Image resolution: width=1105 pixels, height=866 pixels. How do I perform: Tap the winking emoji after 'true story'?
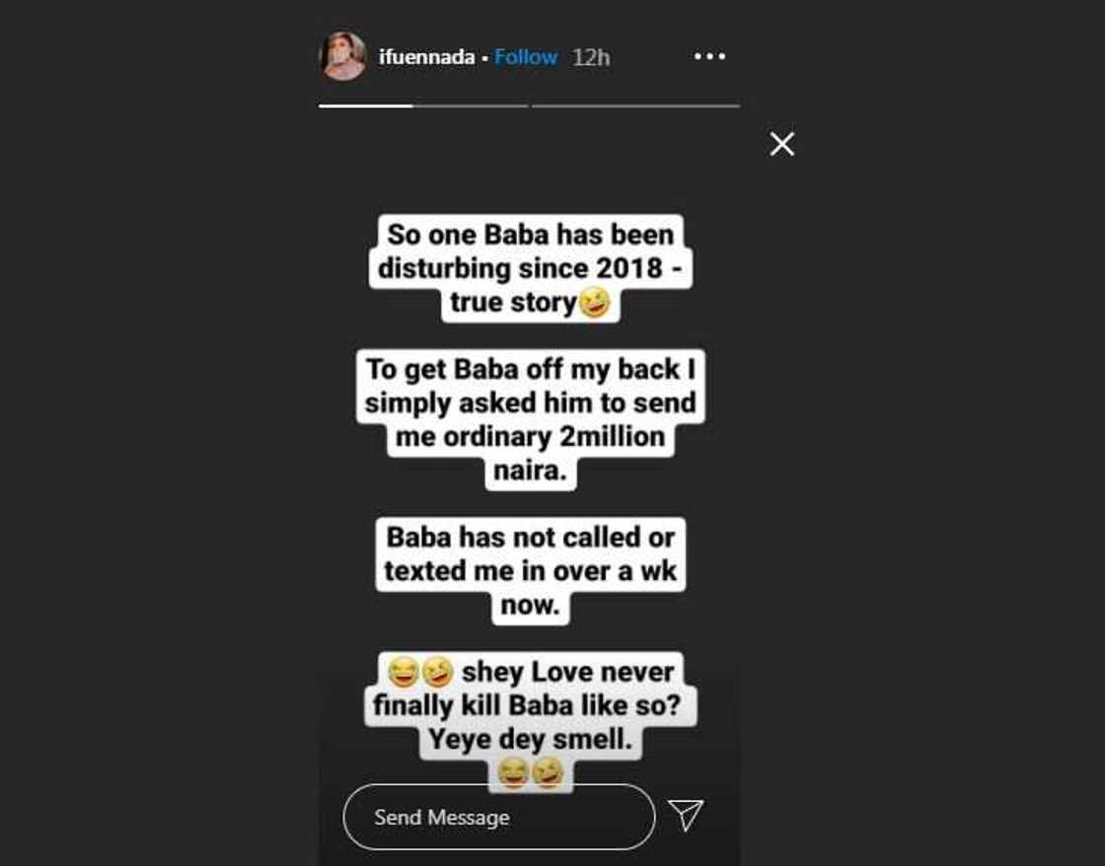[594, 302]
